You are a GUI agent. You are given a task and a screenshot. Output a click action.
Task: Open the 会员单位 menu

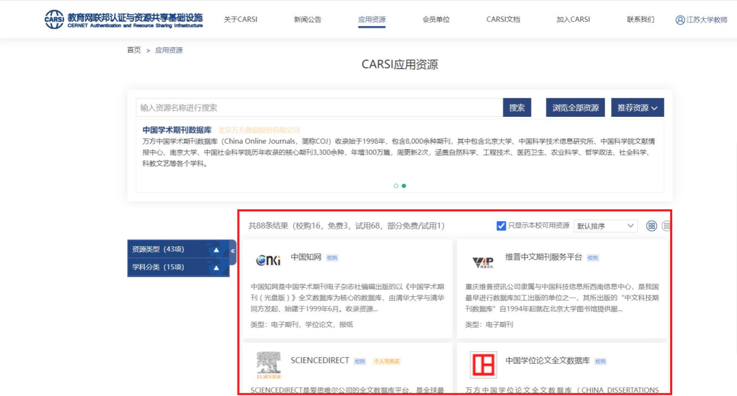pyautogui.click(x=436, y=20)
